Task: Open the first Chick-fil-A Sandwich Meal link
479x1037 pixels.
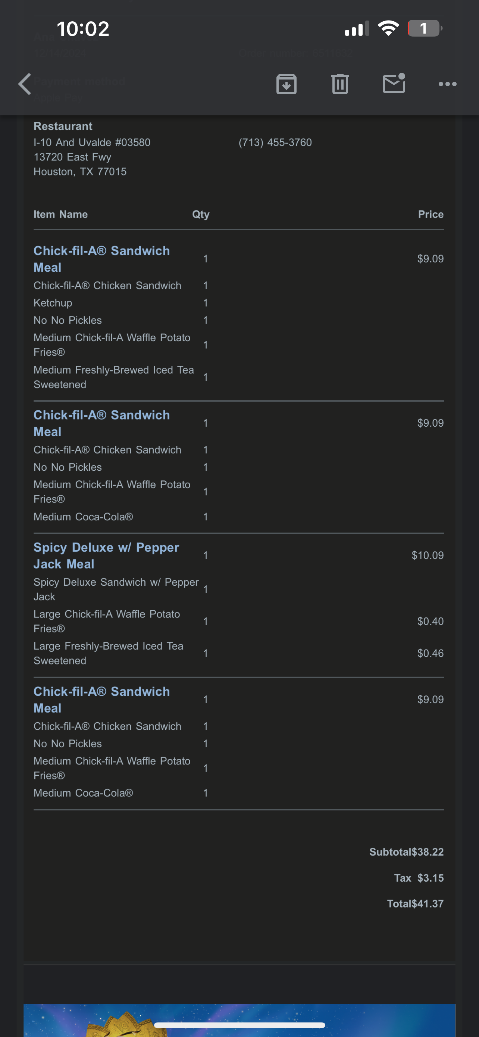Action: [101, 259]
